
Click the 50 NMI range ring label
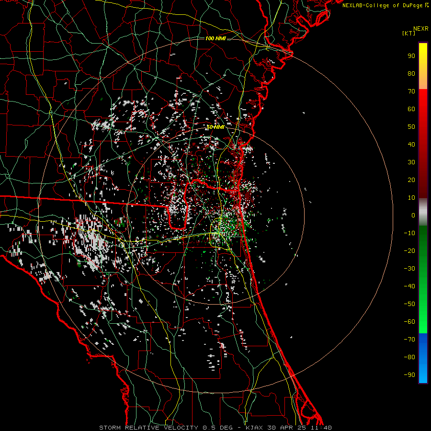click(215, 127)
